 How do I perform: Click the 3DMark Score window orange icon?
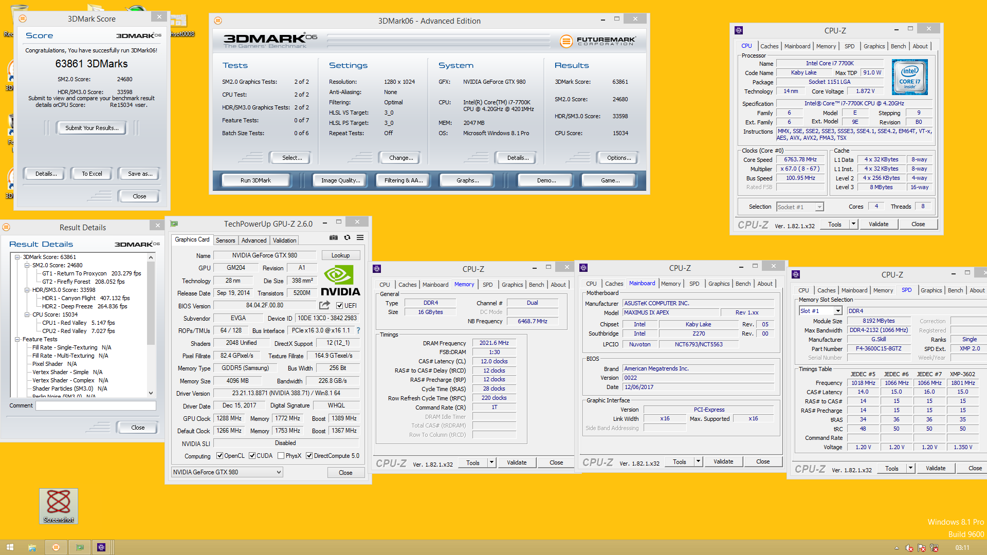(23, 18)
